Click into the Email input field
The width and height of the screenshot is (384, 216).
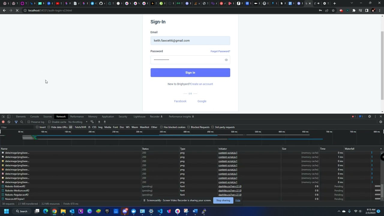(190, 40)
